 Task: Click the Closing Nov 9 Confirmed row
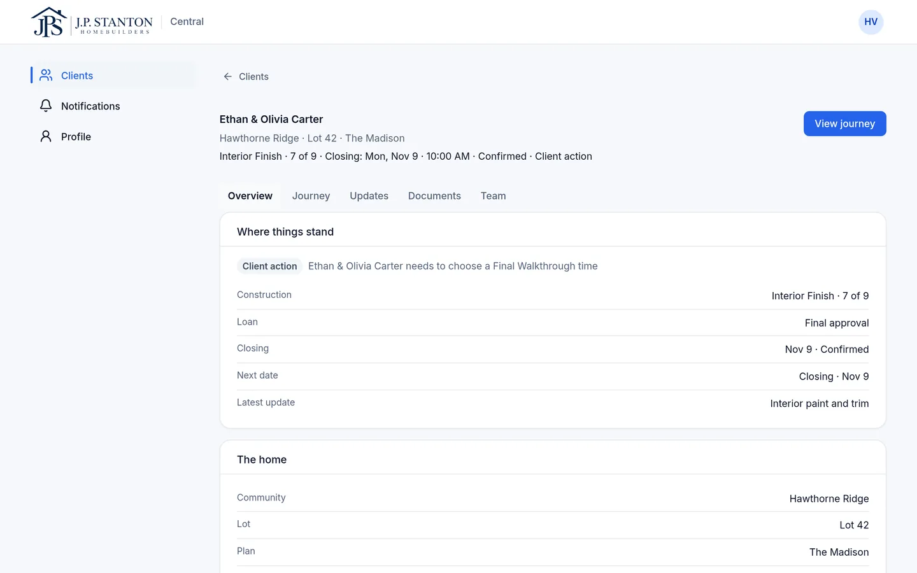click(x=553, y=349)
